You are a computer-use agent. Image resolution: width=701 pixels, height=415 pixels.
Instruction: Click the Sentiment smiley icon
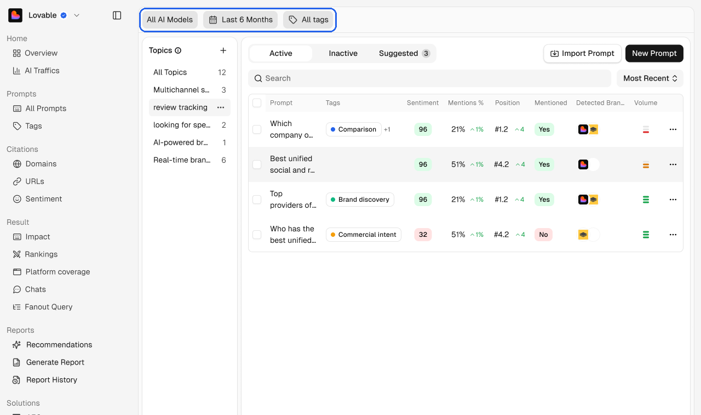point(17,199)
